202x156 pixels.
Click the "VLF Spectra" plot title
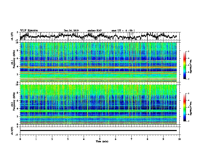click(x=29, y=31)
